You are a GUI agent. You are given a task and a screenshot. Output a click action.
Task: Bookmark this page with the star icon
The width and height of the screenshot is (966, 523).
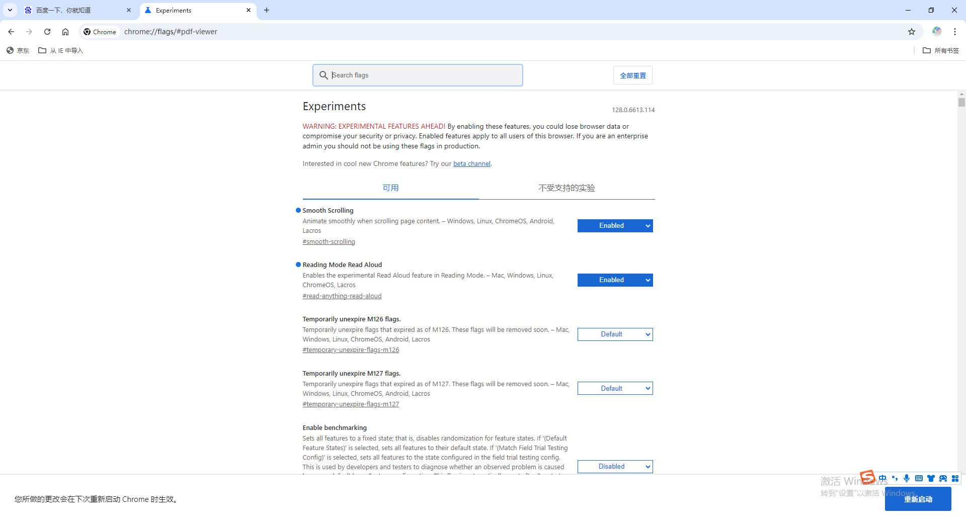pyautogui.click(x=912, y=32)
